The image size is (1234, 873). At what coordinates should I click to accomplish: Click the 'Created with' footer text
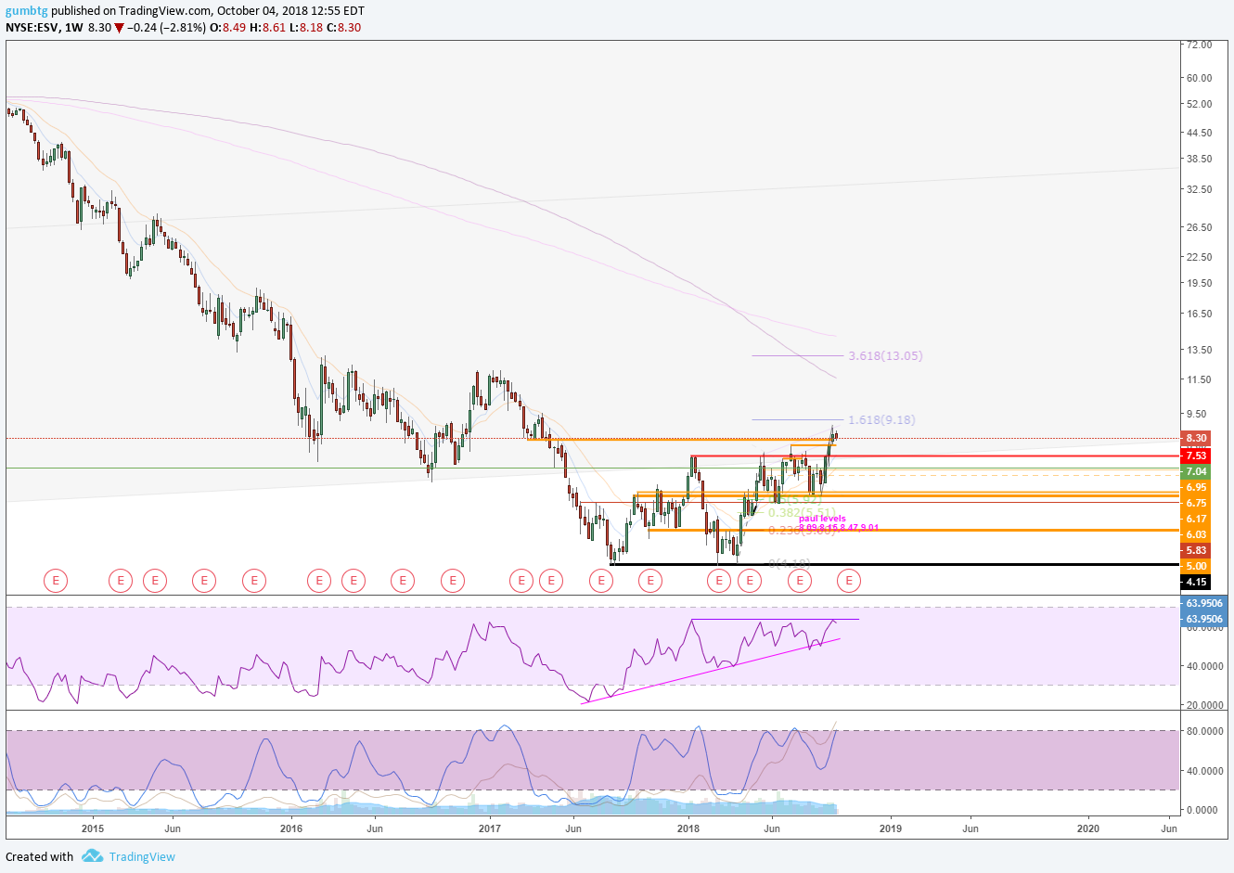[40, 856]
